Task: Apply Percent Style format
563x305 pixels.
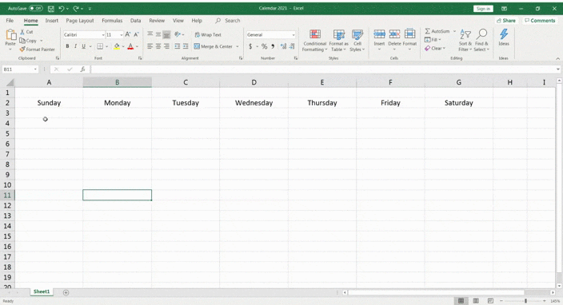Action: click(x=264, y=46)
